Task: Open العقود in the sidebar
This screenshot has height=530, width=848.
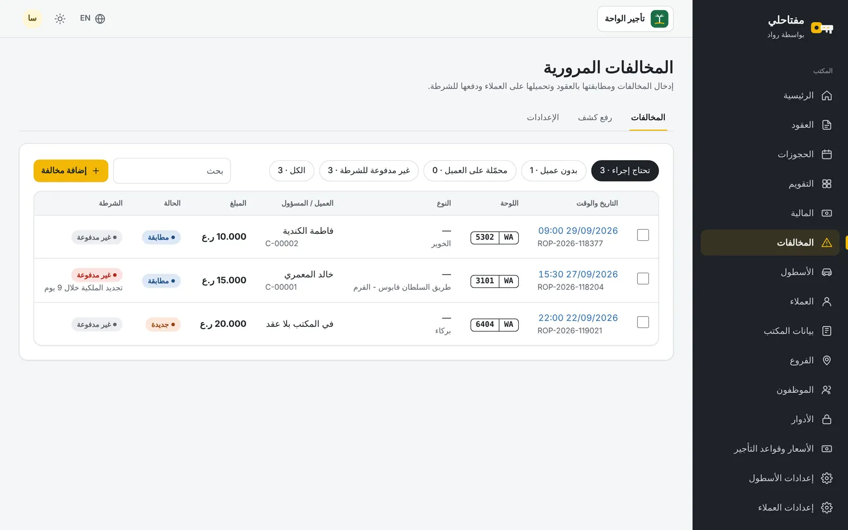Action: (770, 125)
